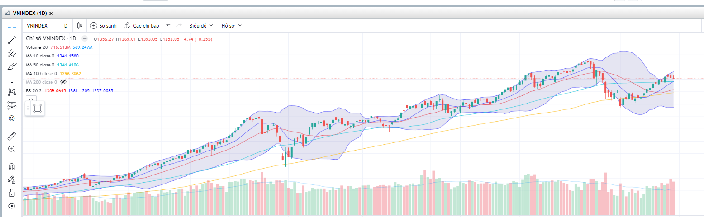Pick the brush drawing tool
Image resolution: width=704 pixels, height=217 pixels.
point(12,67)
